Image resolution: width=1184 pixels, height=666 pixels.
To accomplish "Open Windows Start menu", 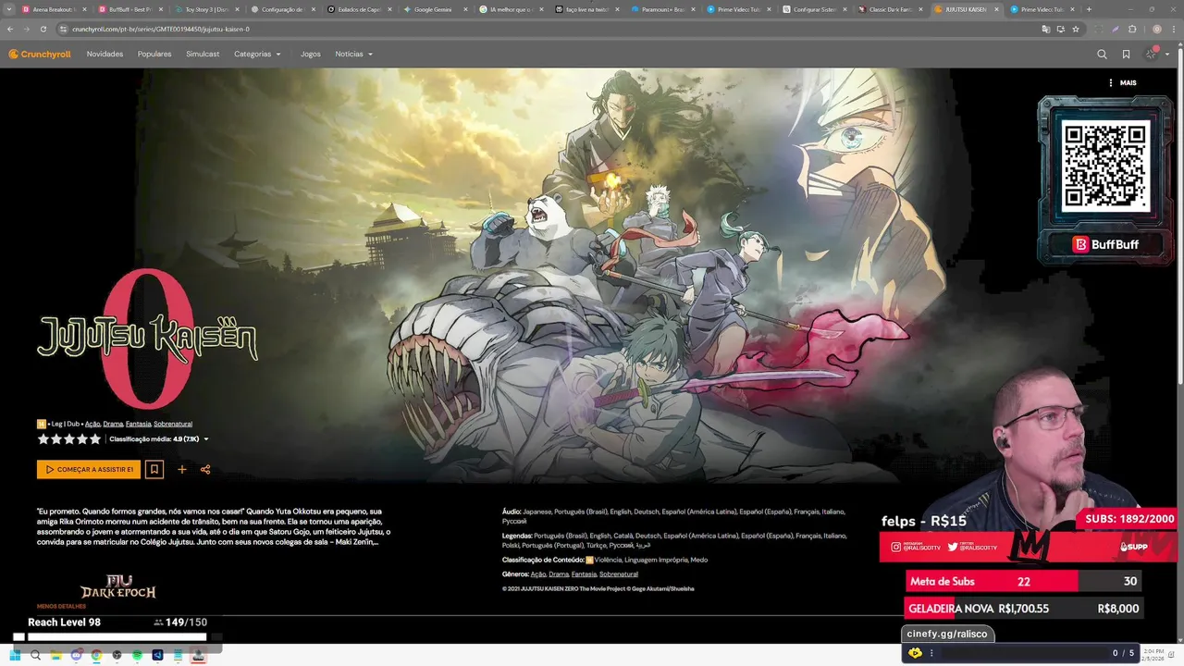I will pyautogui.click(x=15, y=655).
